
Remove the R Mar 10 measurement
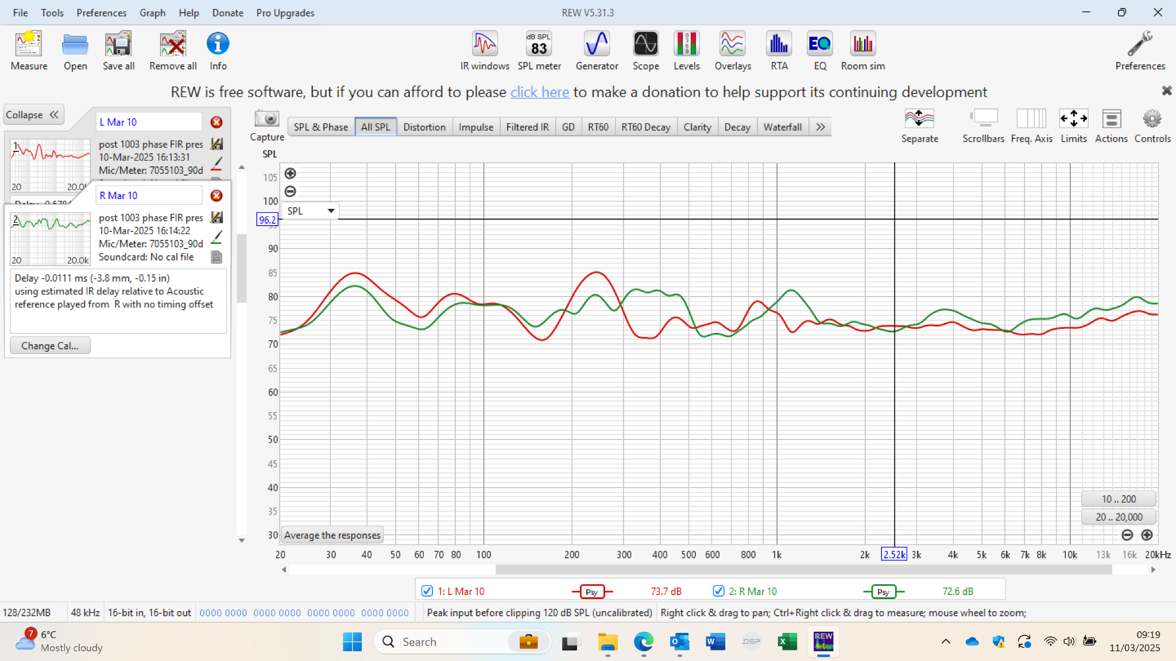216,196
